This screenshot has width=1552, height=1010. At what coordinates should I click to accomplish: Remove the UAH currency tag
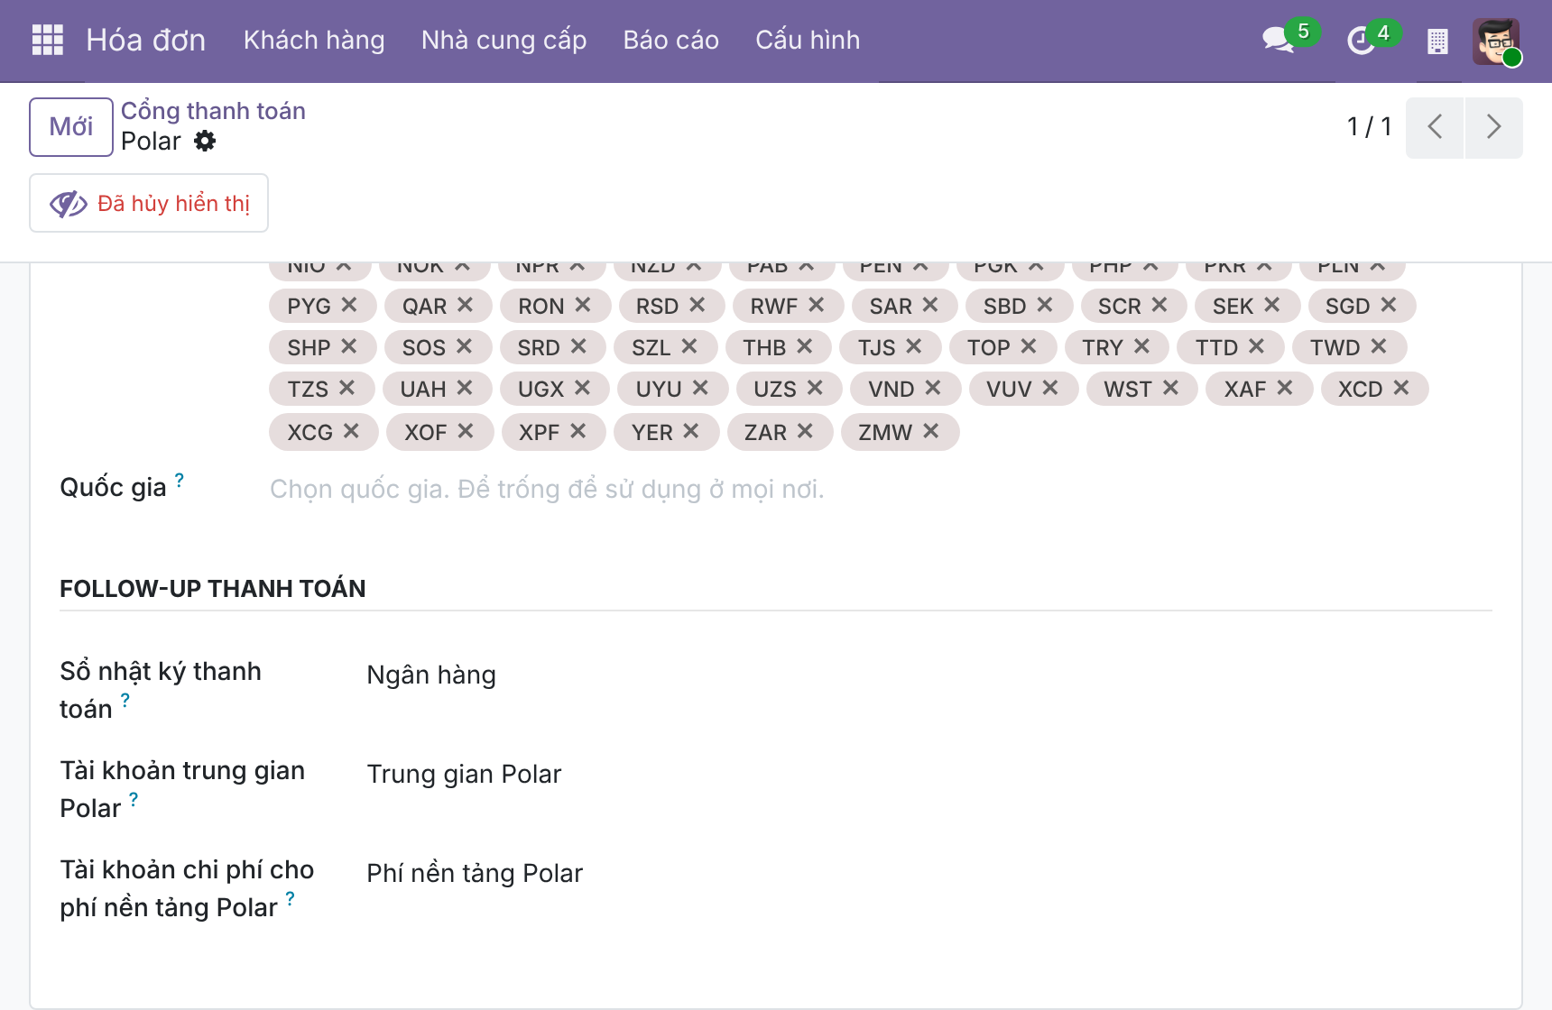pyautogui.click(x=465, y=388)
